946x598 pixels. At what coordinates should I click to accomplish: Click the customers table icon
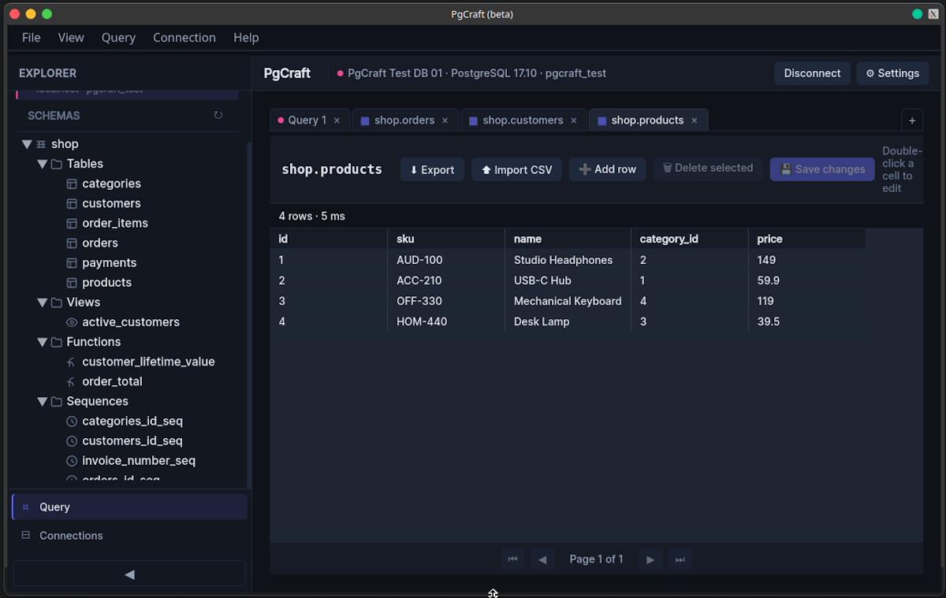pos(72,203)
